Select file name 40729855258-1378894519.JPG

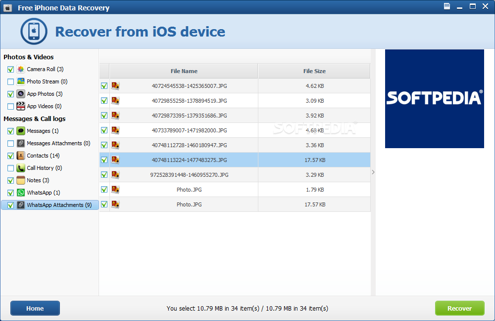[x=190, y=101]
